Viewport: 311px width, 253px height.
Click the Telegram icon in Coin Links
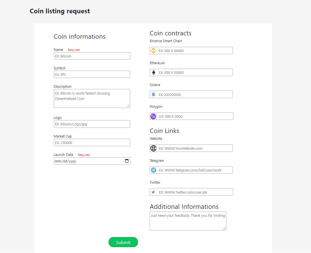153,170
